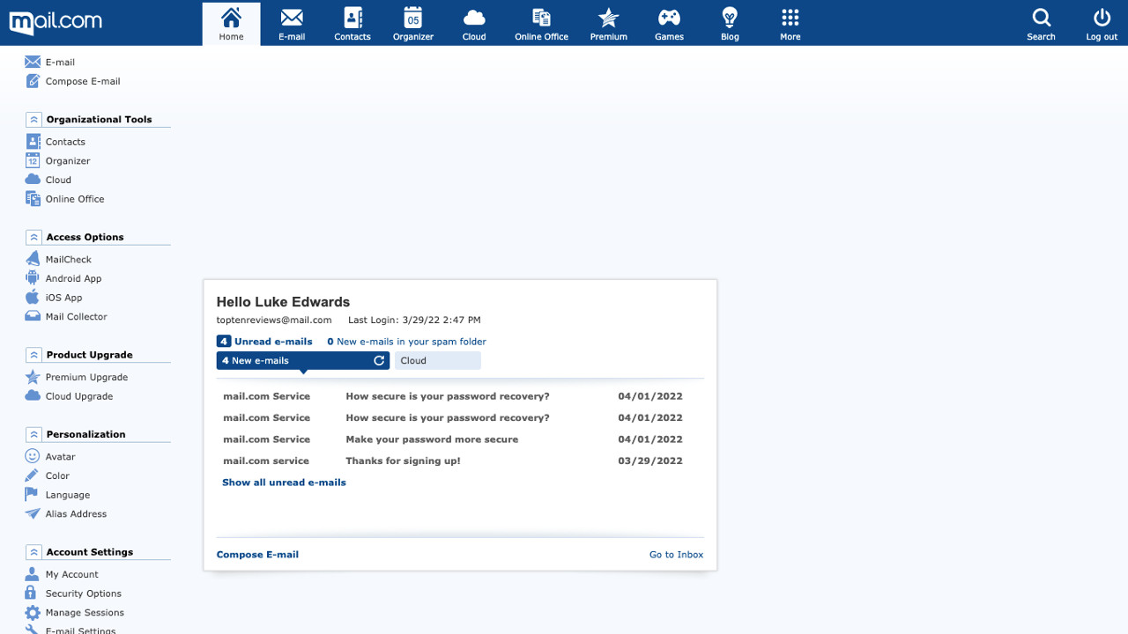Click the Search magnifier icon
Screen dimensions: 1128x634
click(x=1041, y=18)
